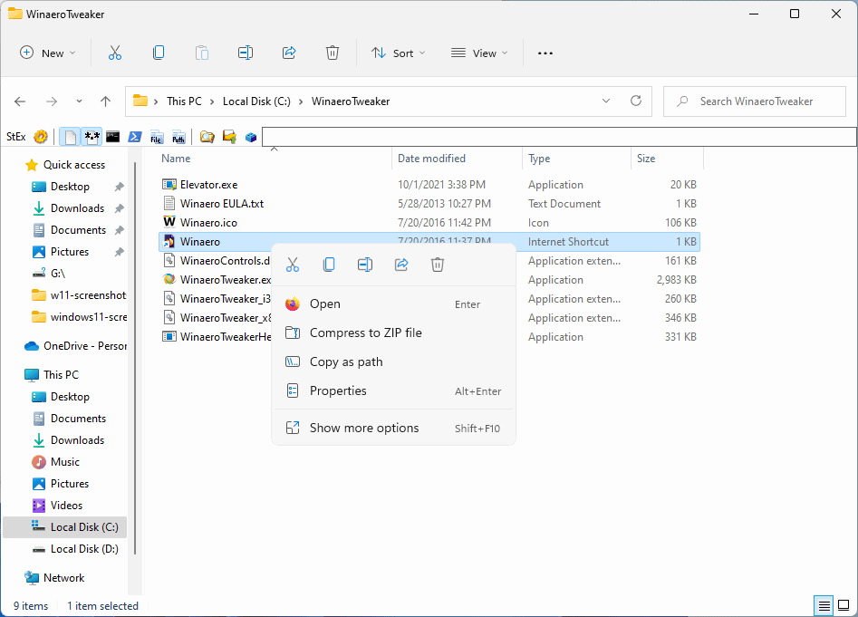
Task: Open the View dropdown
Action: [478, 53]
